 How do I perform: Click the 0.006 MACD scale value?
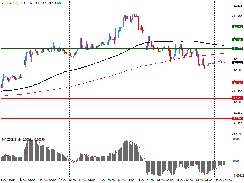[237, 139]
